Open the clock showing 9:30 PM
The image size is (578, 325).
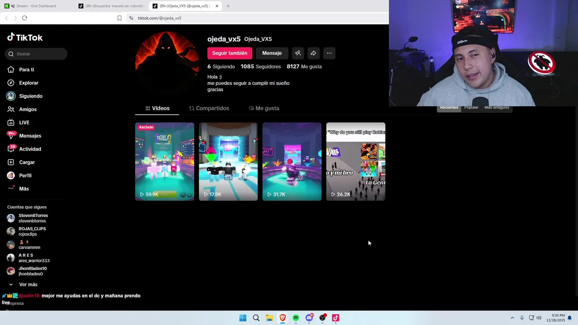tap(555, 318)
